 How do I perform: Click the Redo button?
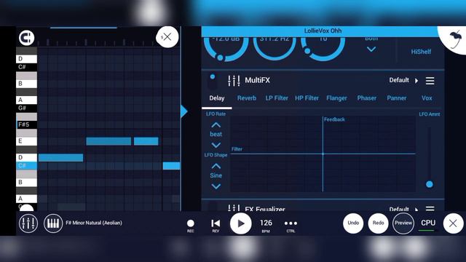tap(379, 223)
